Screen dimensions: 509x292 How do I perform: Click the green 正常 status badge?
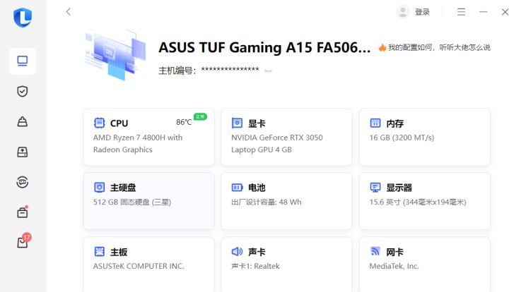click(x=200, y=116)
